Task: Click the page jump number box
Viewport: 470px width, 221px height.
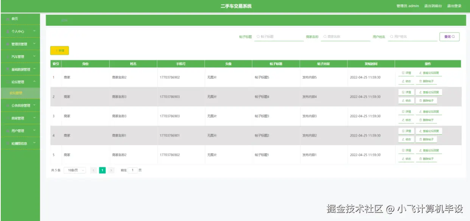Action: [132, 170]
